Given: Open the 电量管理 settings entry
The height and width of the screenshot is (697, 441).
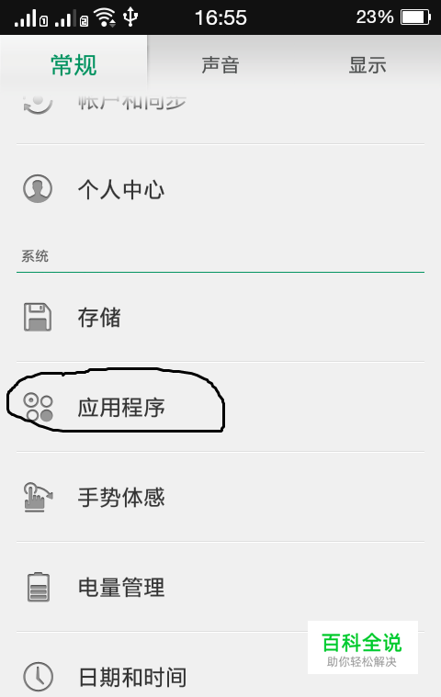Looking at the screenshot, I should click(220, 587).
